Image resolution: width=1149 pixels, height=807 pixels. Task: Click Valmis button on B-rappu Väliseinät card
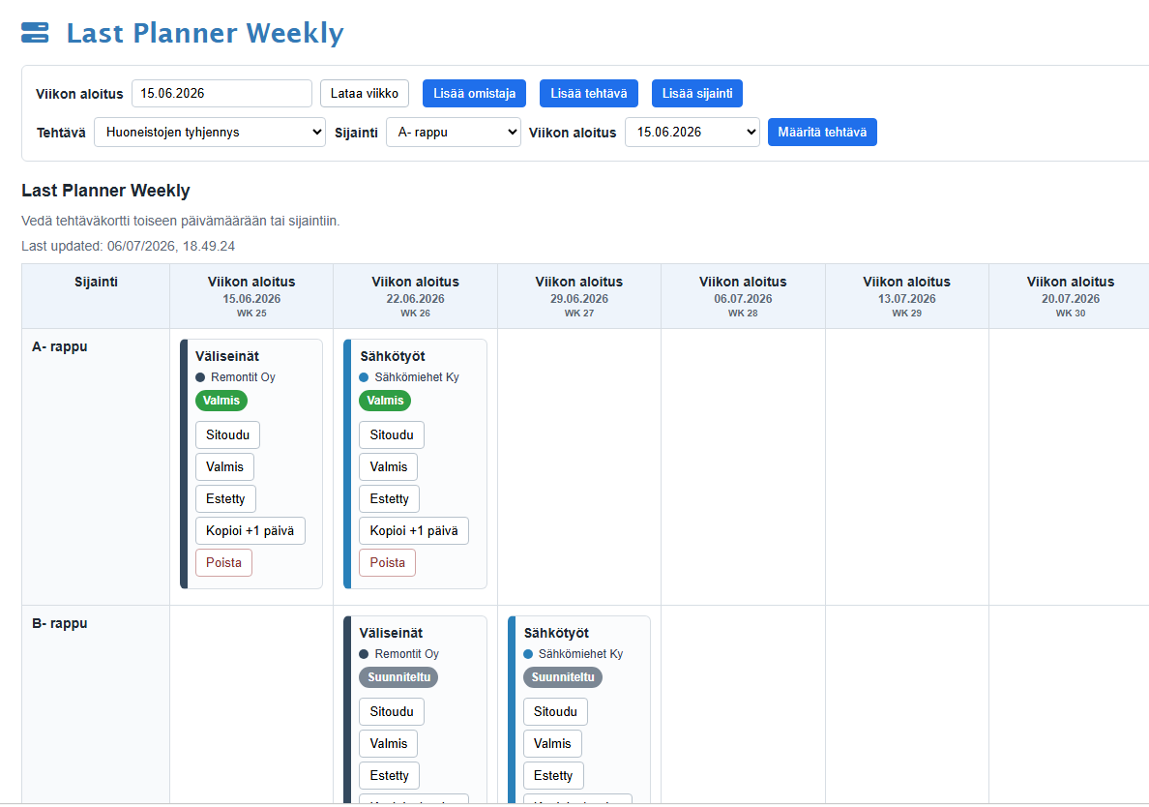click(389, 743)
